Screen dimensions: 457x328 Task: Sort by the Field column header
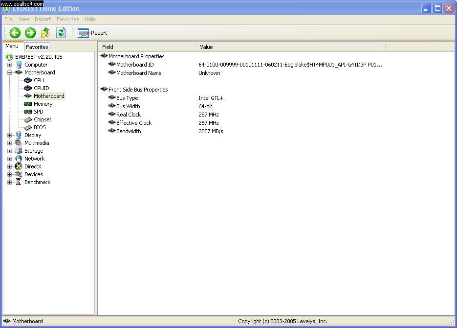point(147,47)
